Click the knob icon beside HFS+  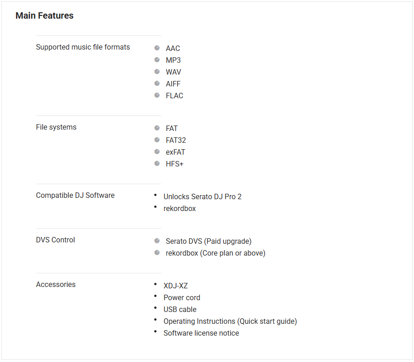coord(157,163)
